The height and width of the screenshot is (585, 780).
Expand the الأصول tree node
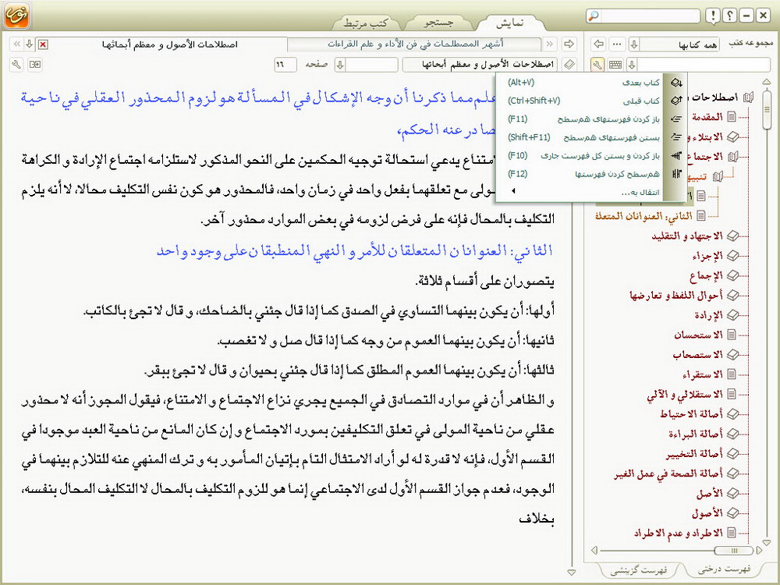tap(732, 513)
